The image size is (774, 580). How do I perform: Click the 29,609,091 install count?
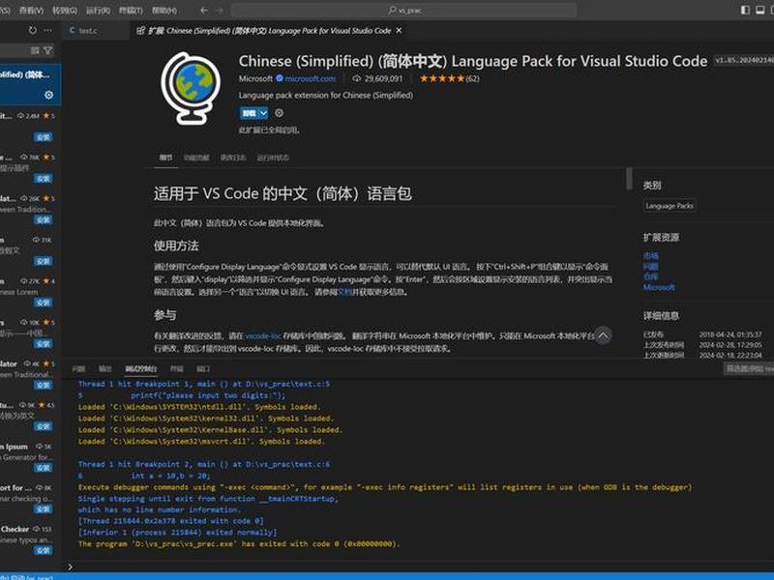coord(377,78)
